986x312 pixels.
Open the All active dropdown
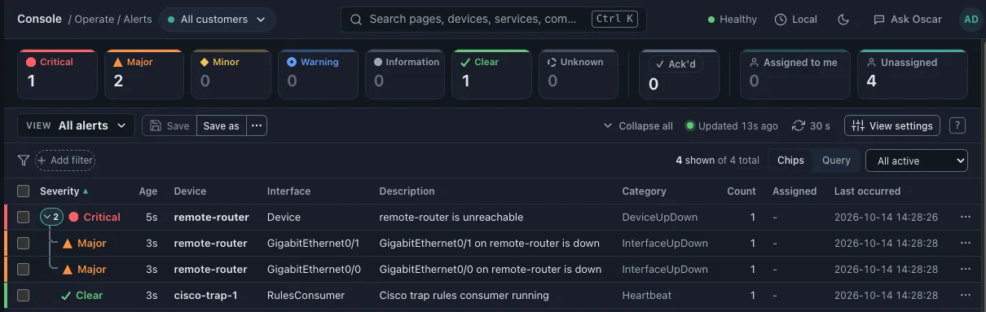tap(917, 160)
